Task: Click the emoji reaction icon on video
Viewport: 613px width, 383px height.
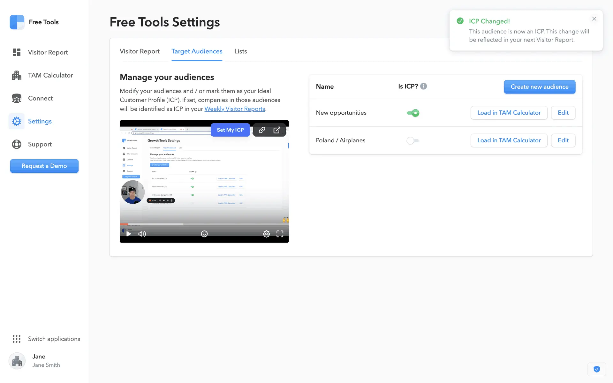Action: (x=204, y=234)
